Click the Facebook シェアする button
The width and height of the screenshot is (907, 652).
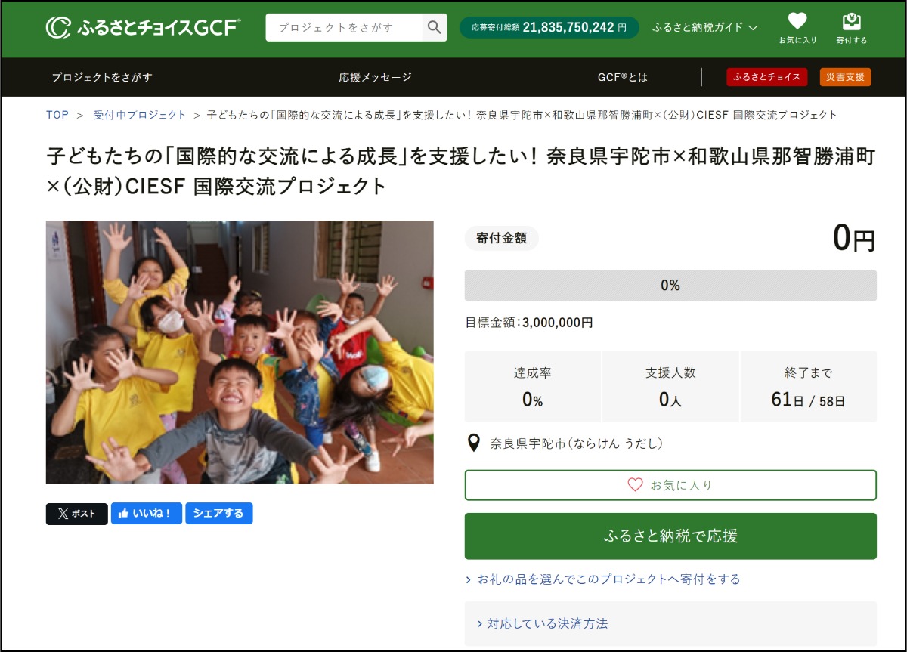point(218,514)
